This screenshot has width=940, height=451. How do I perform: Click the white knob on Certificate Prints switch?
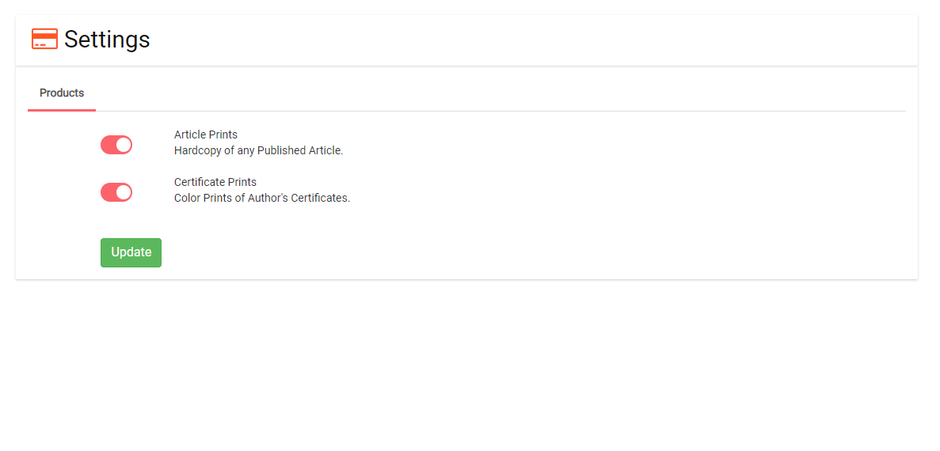point(124,192)
